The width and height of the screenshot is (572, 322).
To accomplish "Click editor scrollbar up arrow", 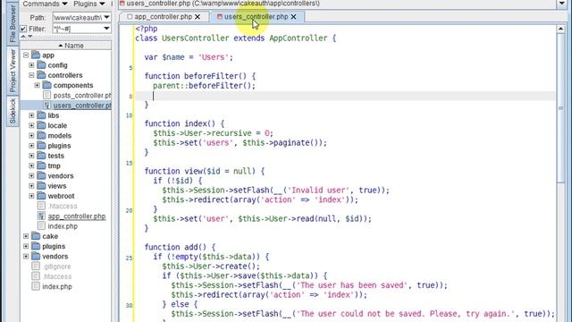I will [x=561, y=29].
